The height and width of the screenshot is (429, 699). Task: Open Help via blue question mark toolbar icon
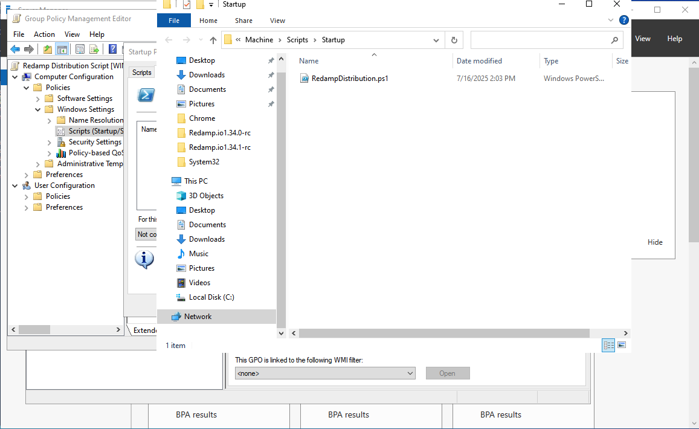112,49
